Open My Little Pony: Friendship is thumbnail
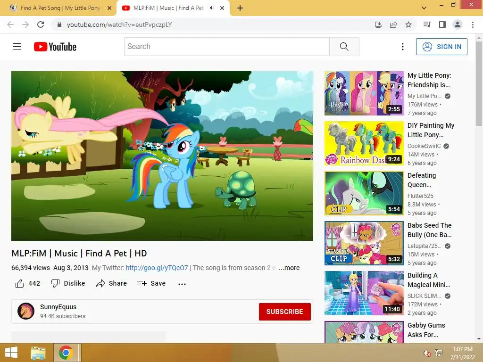Screen dimensions: 483x362 tap(364, 93)
